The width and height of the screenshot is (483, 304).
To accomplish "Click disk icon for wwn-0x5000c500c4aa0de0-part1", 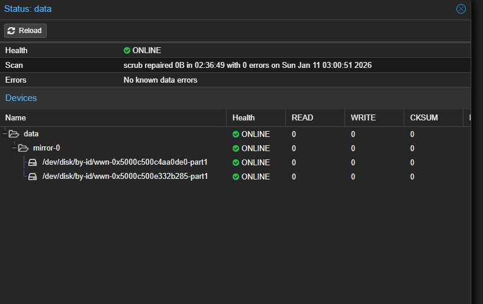I will [33, 162].
